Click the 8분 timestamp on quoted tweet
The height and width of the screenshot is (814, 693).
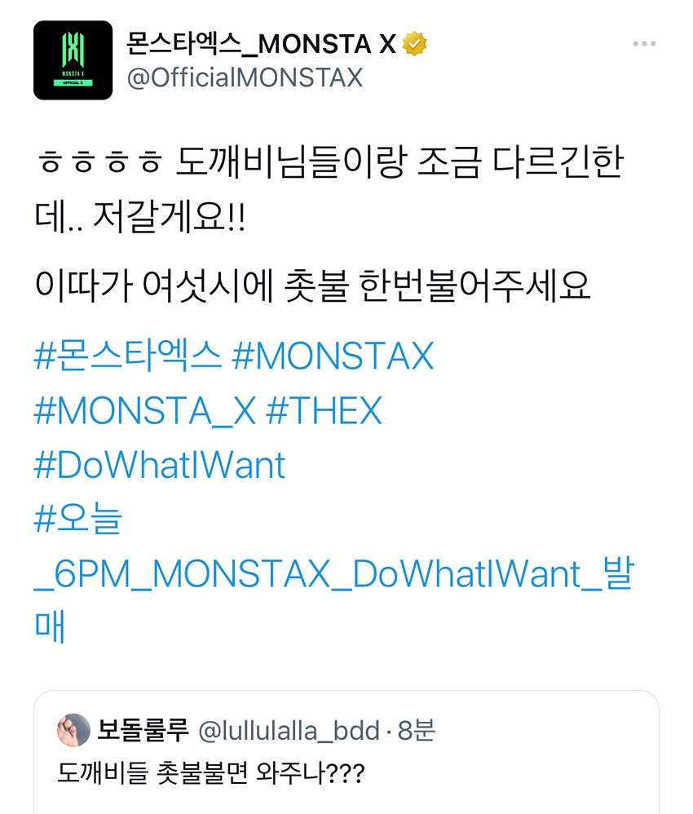[x=416, y=731]
